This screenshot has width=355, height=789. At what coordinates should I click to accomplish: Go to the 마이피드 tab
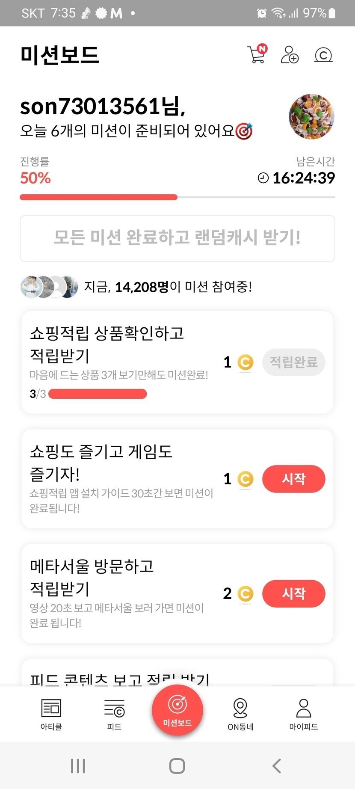[x=303, y=714]
